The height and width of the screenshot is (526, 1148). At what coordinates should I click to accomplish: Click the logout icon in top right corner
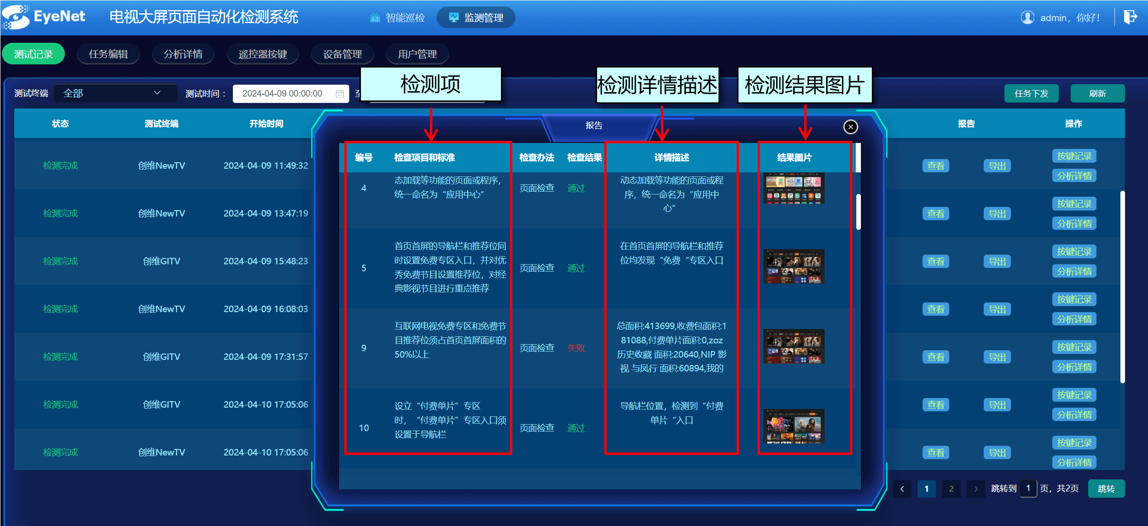tap(1130, 17)
